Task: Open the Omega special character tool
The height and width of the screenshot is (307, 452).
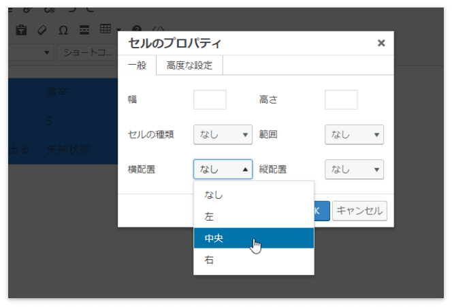Action: coord(63,30)
